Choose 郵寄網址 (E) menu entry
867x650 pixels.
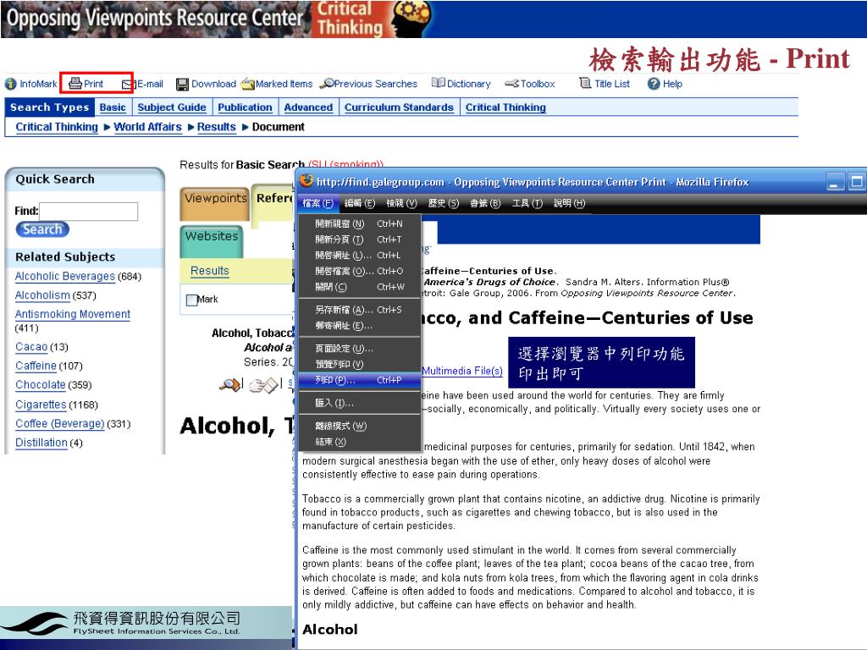pyautogui.click(x=359, y=326)
